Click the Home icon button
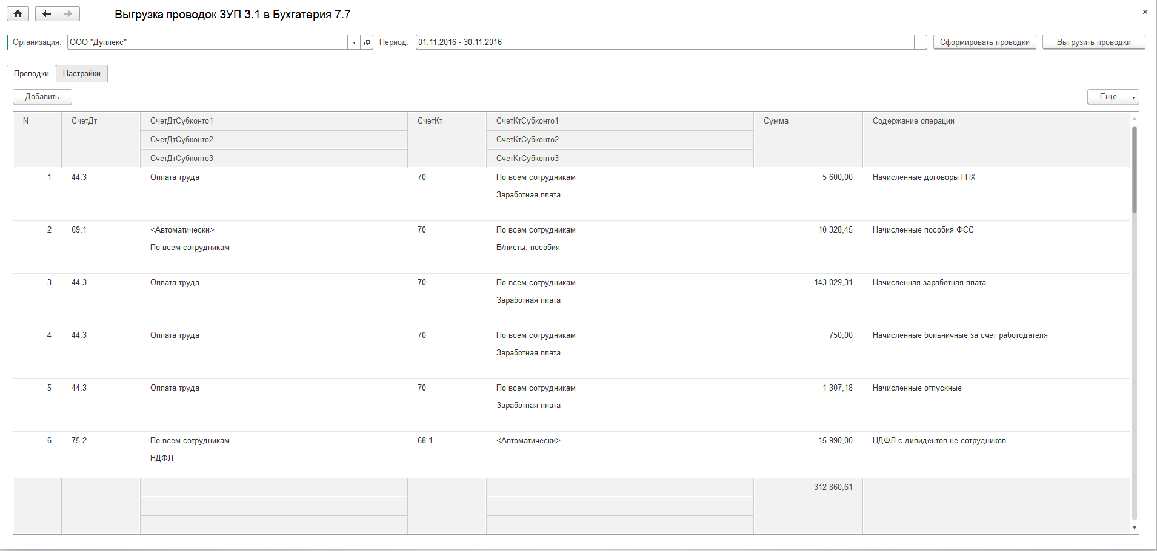Screen dimensions: 1157x551 click(x=18, y=14)
